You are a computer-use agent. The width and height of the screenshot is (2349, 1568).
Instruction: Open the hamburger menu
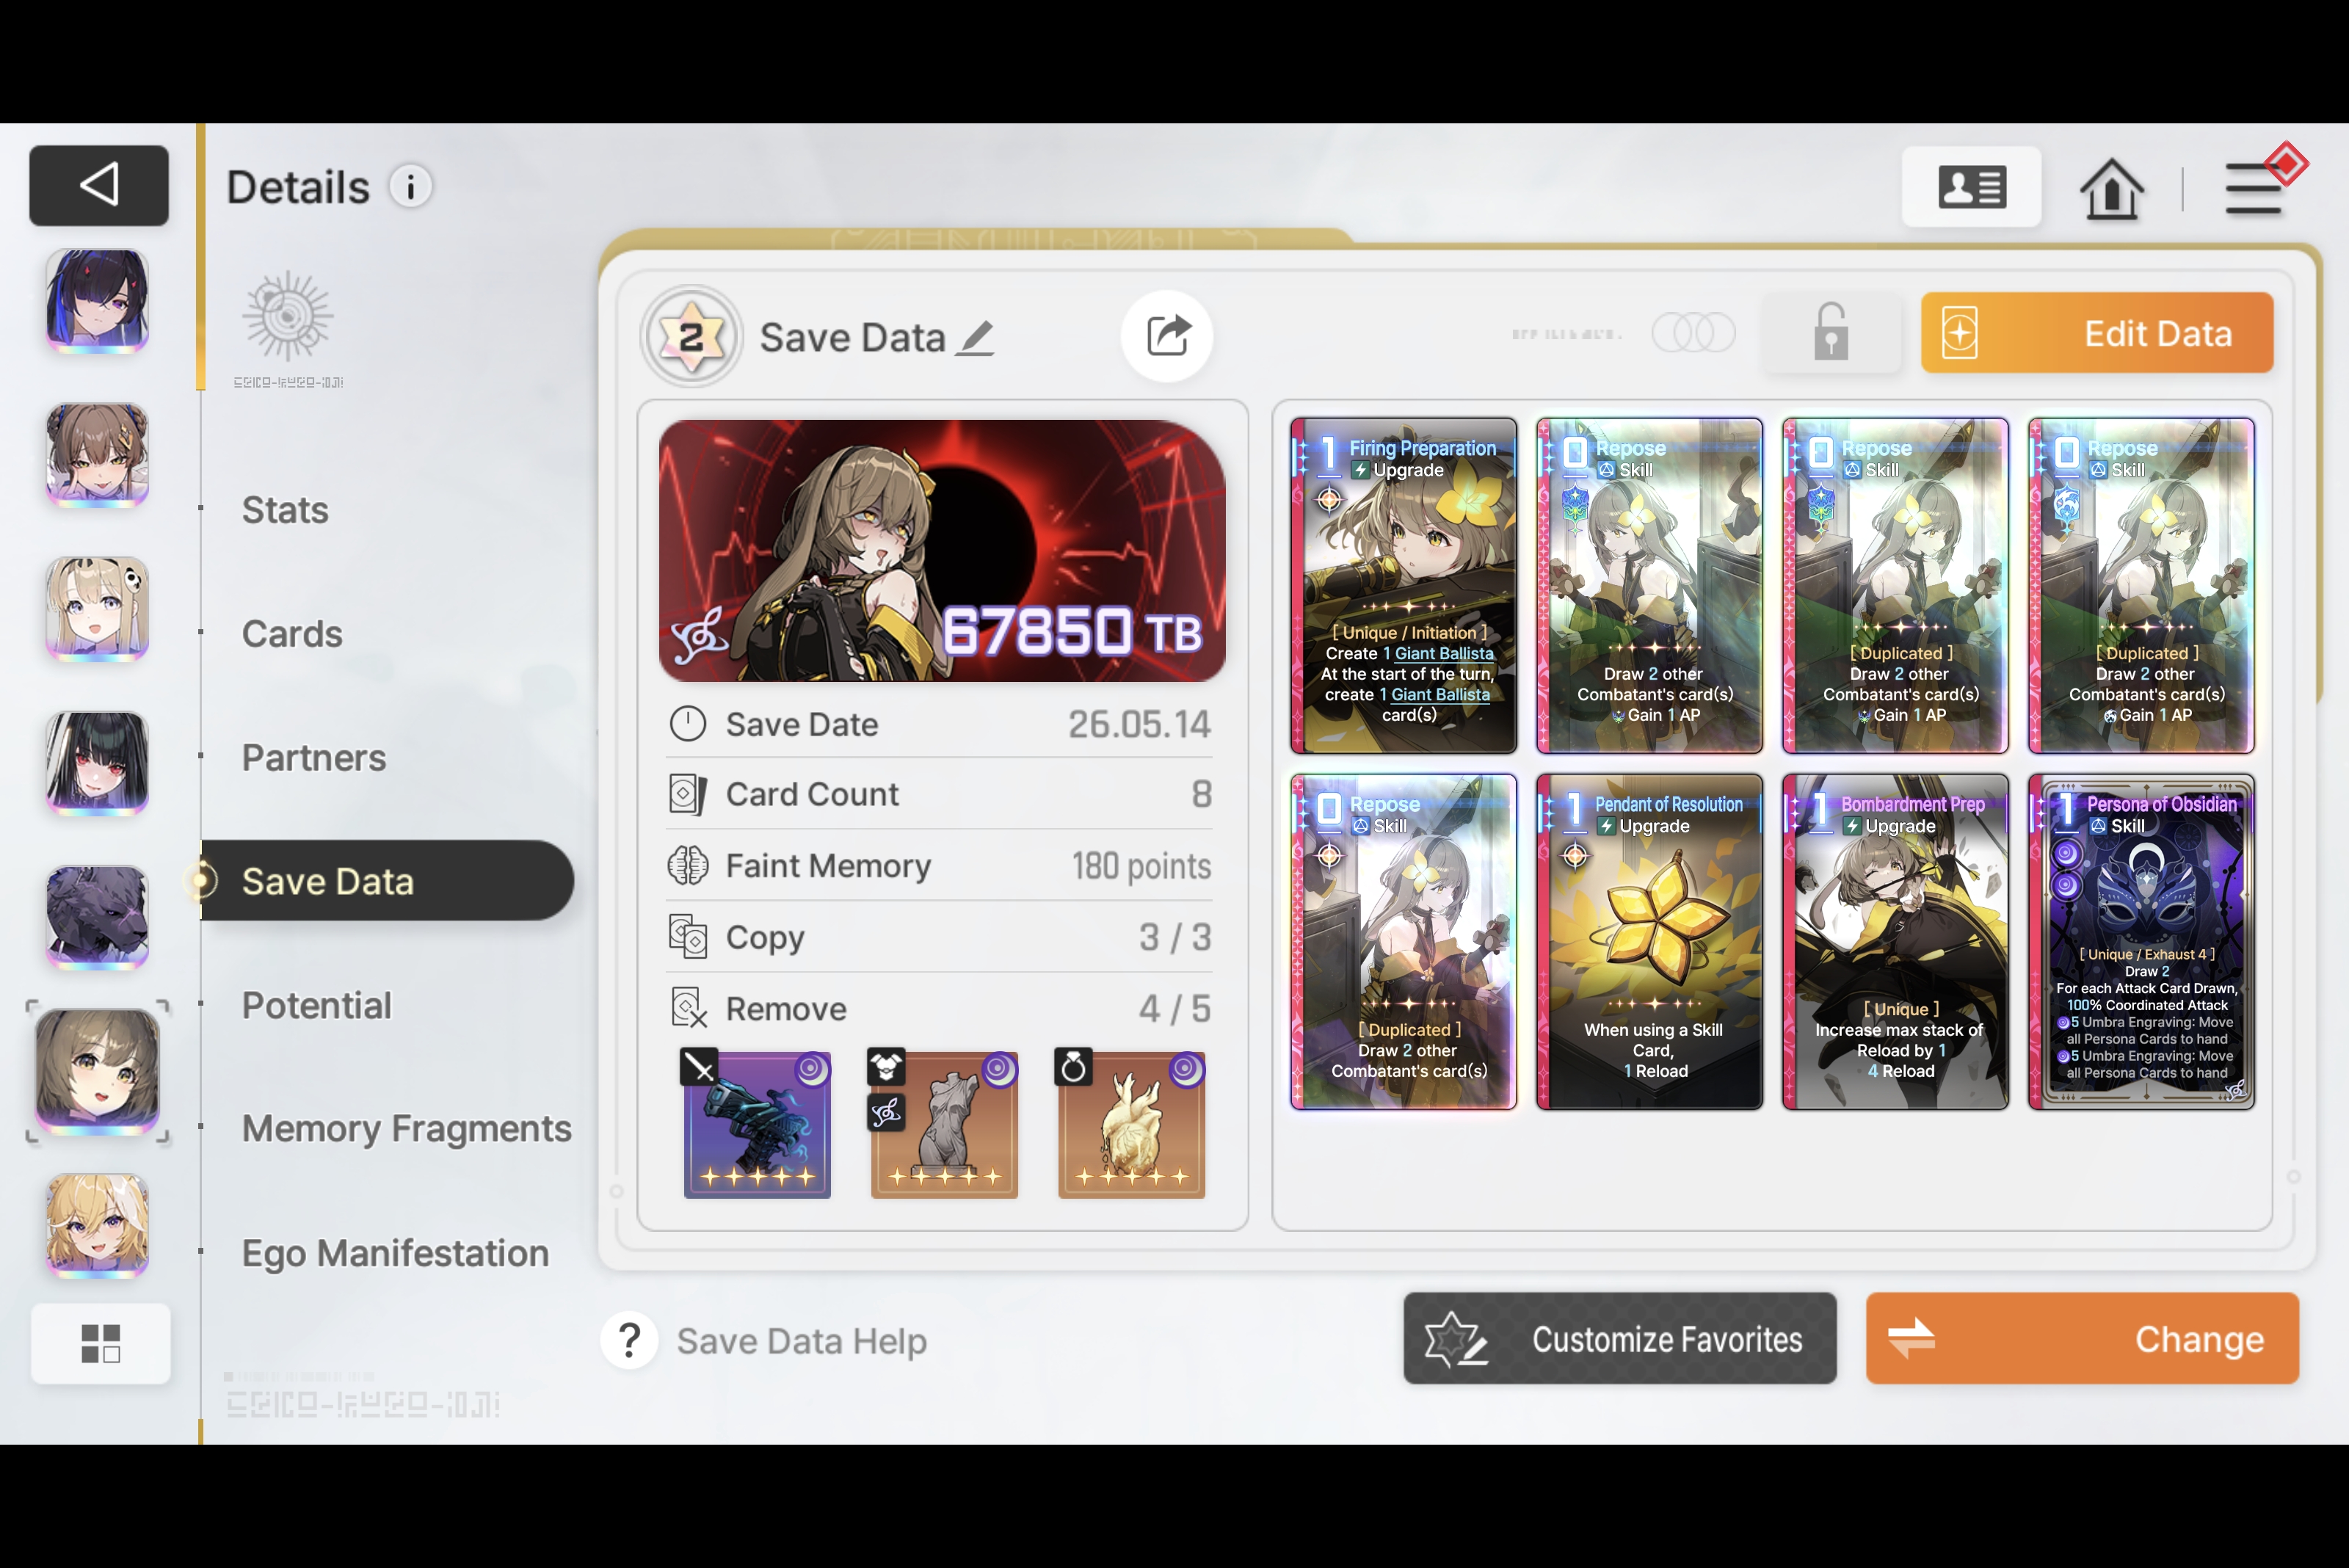2255,187
